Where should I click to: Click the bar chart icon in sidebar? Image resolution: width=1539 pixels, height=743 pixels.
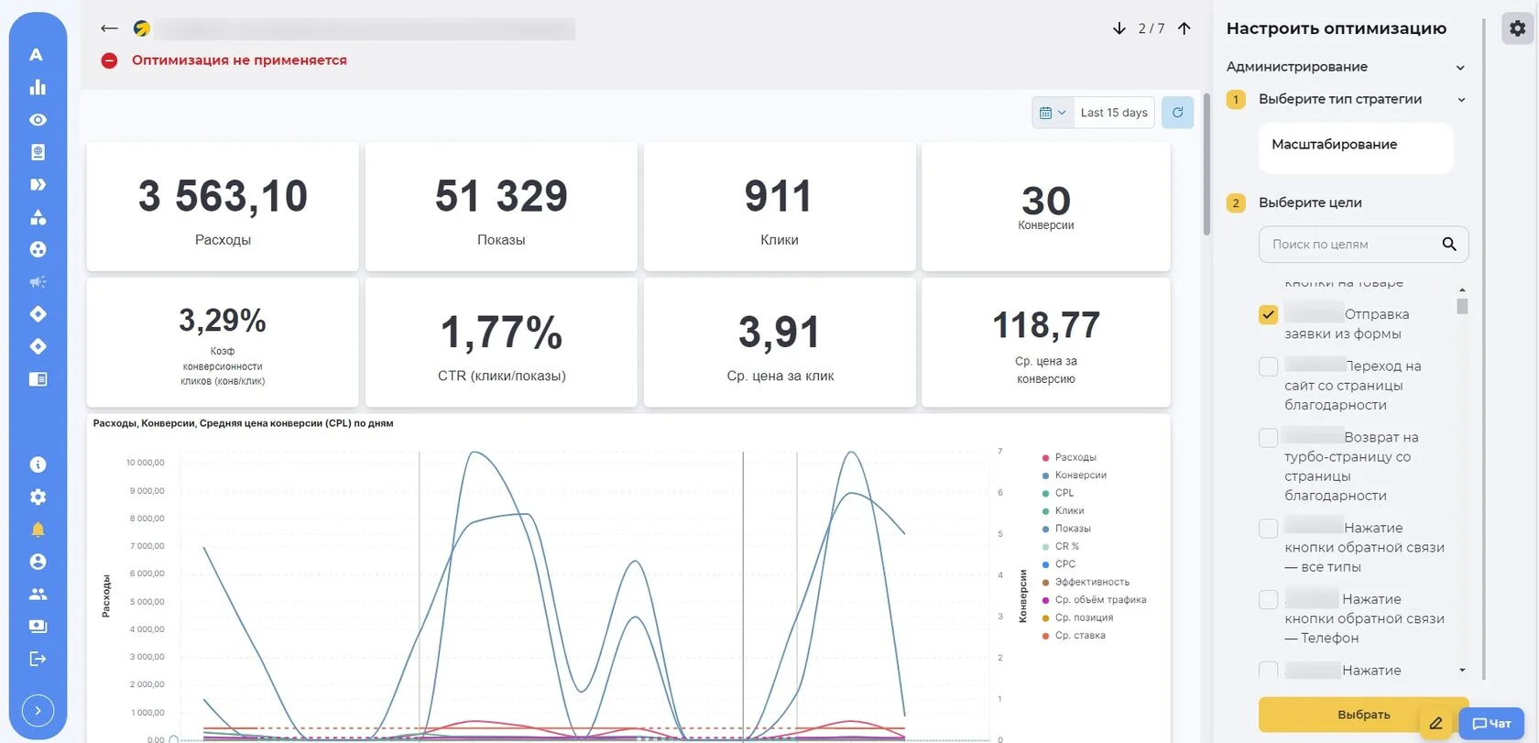click(x=38, y=87)
